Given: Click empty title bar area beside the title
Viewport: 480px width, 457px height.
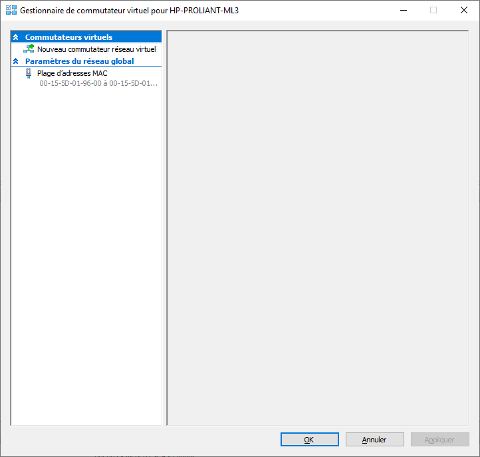Looking at the screenshot, I should [312, 11].
